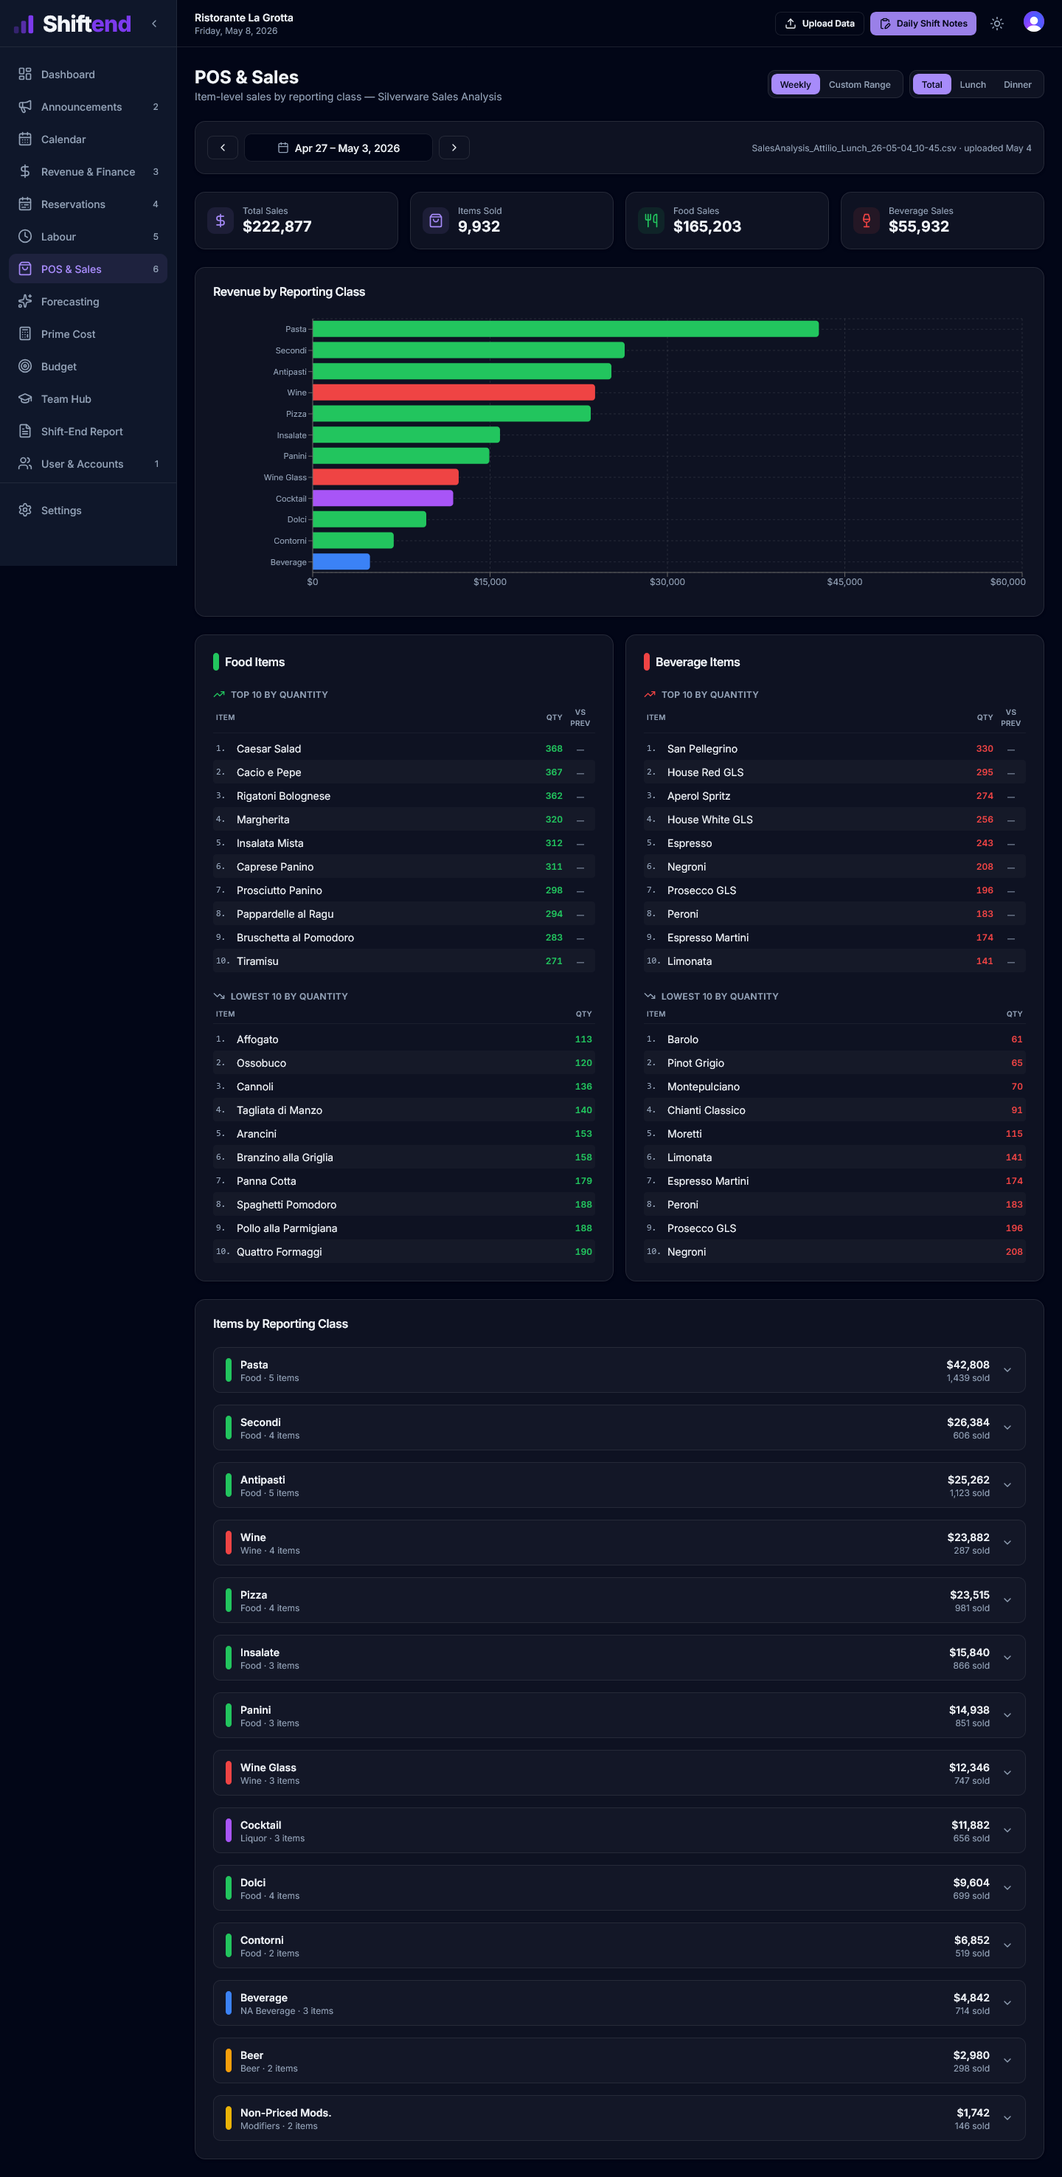Screen dimensions: 1062x2177
Task: Click the Team Hub graduation cap icon
Action: click(25, 399)
